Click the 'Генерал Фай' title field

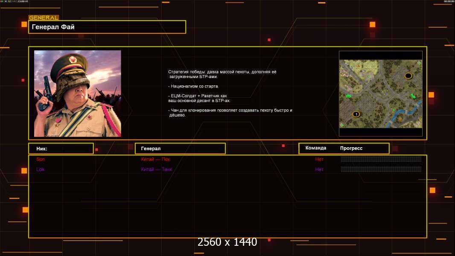click(x=107, y=27)
